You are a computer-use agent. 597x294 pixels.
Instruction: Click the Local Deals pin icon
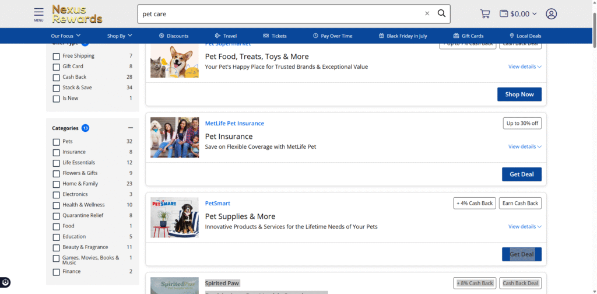(x=512, y=36)
